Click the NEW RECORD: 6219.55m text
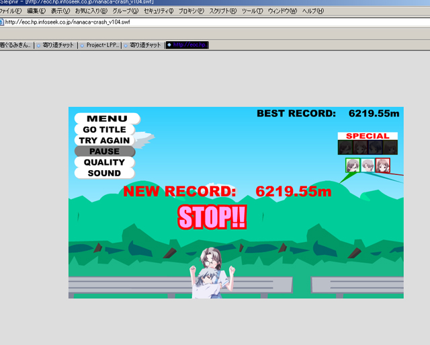The width and height of the screenshot is (430, 345). tap(227, 191)
